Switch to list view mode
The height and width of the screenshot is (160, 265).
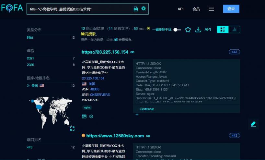tap(223, 30)
